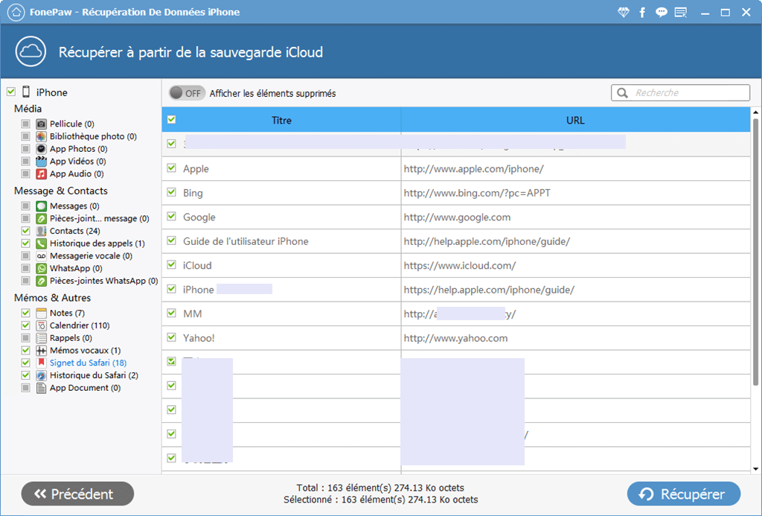This screenshot has height=516, width=762.
Task: Open the menu list icon in title bar
Action: (681, 12)
